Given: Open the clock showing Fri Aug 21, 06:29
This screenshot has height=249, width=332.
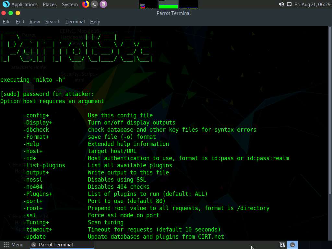Looking at the screenshot, I should 312,5.
